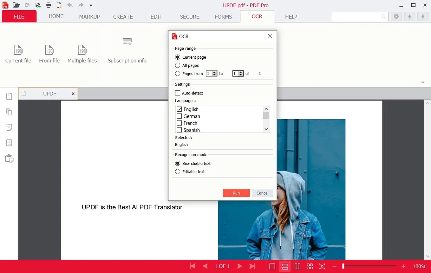Jump to the last page
The image size is (431, 273).
click(252, 266)
